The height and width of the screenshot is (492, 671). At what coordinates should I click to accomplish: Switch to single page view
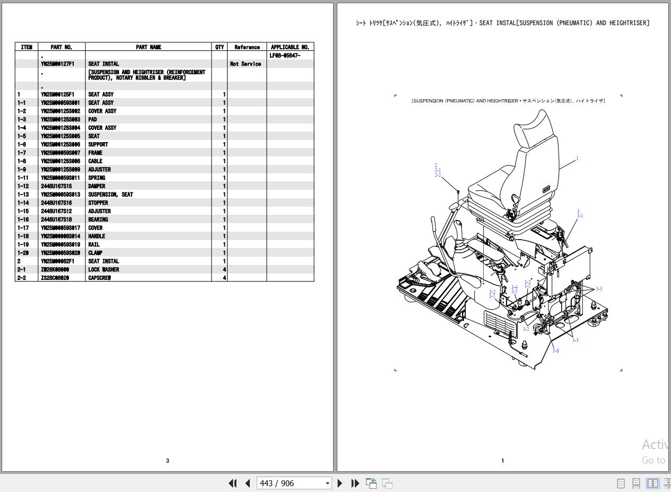click(621, 483)
